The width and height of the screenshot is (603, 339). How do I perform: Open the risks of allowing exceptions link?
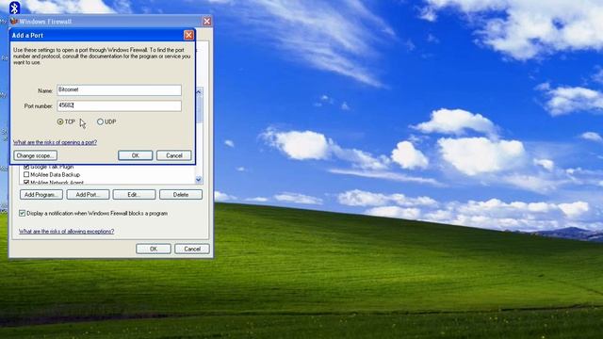pos(67,232)
